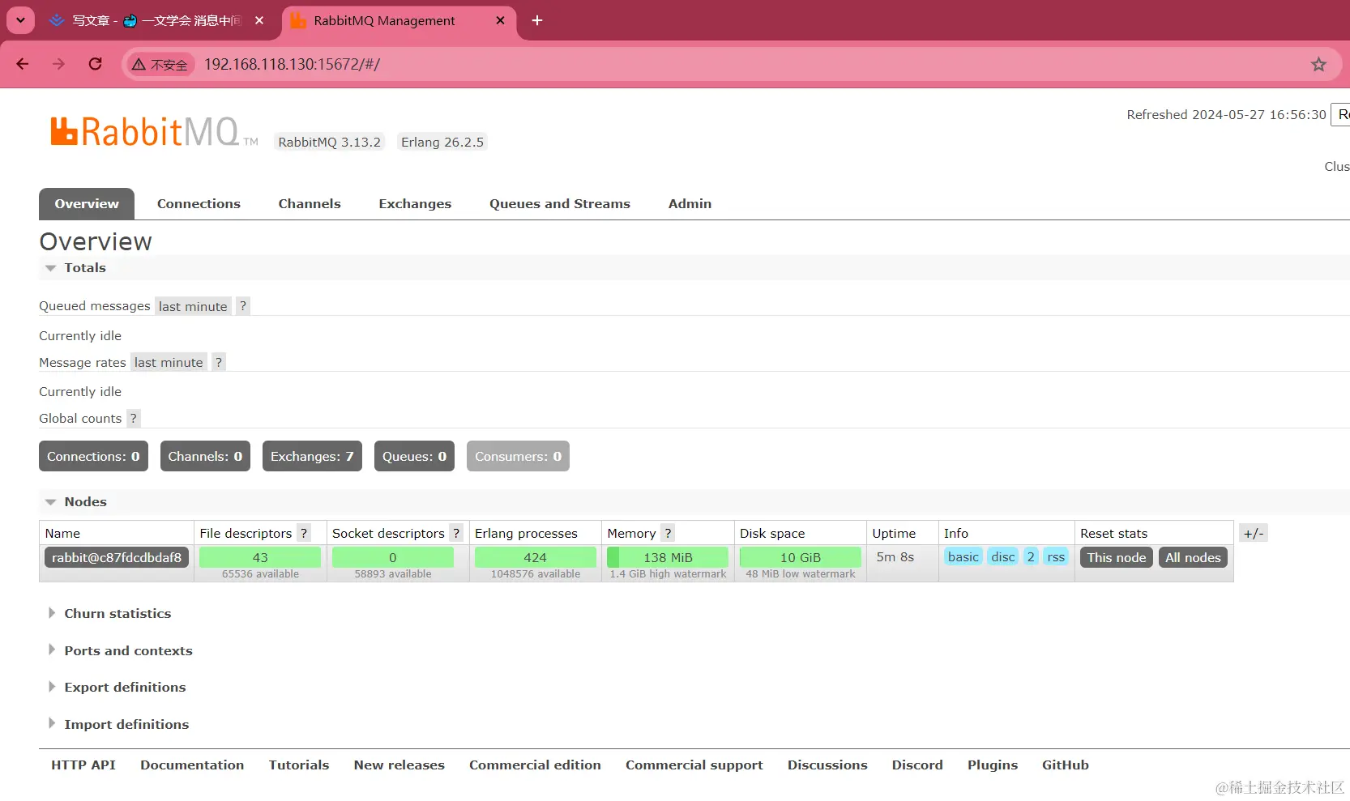Open the Commercial edition link
This screenshot has width=1350, height=801.
click(535, 765)
